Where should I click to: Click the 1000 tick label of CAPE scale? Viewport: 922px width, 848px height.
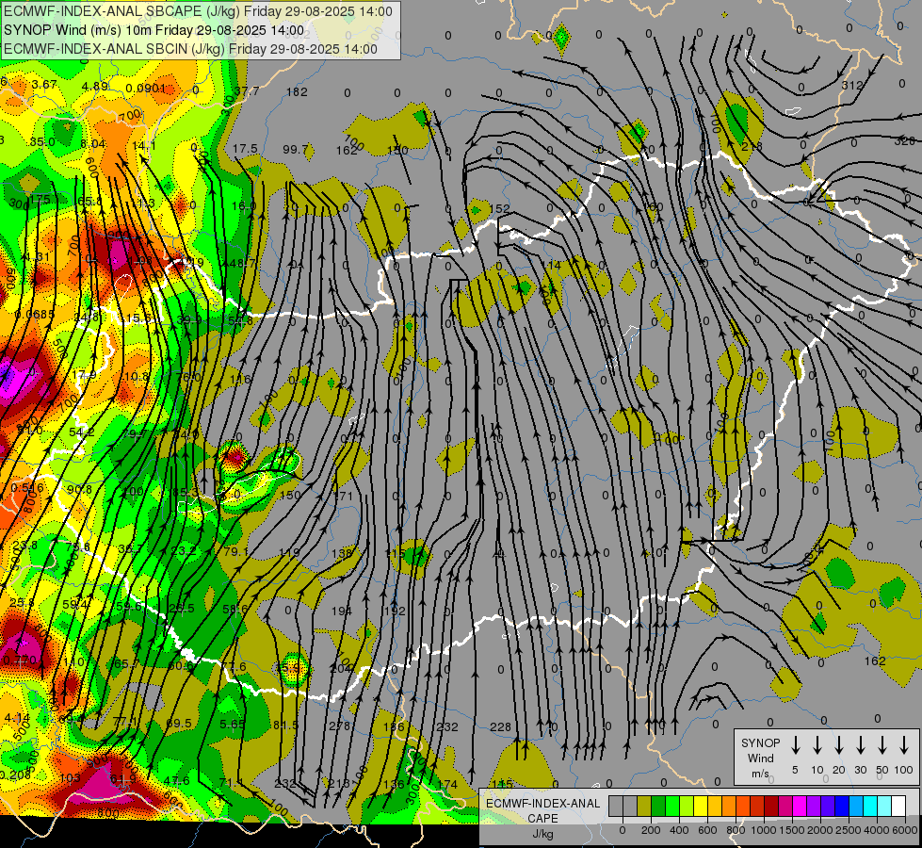pyautogui.click(x=764, y=830)
